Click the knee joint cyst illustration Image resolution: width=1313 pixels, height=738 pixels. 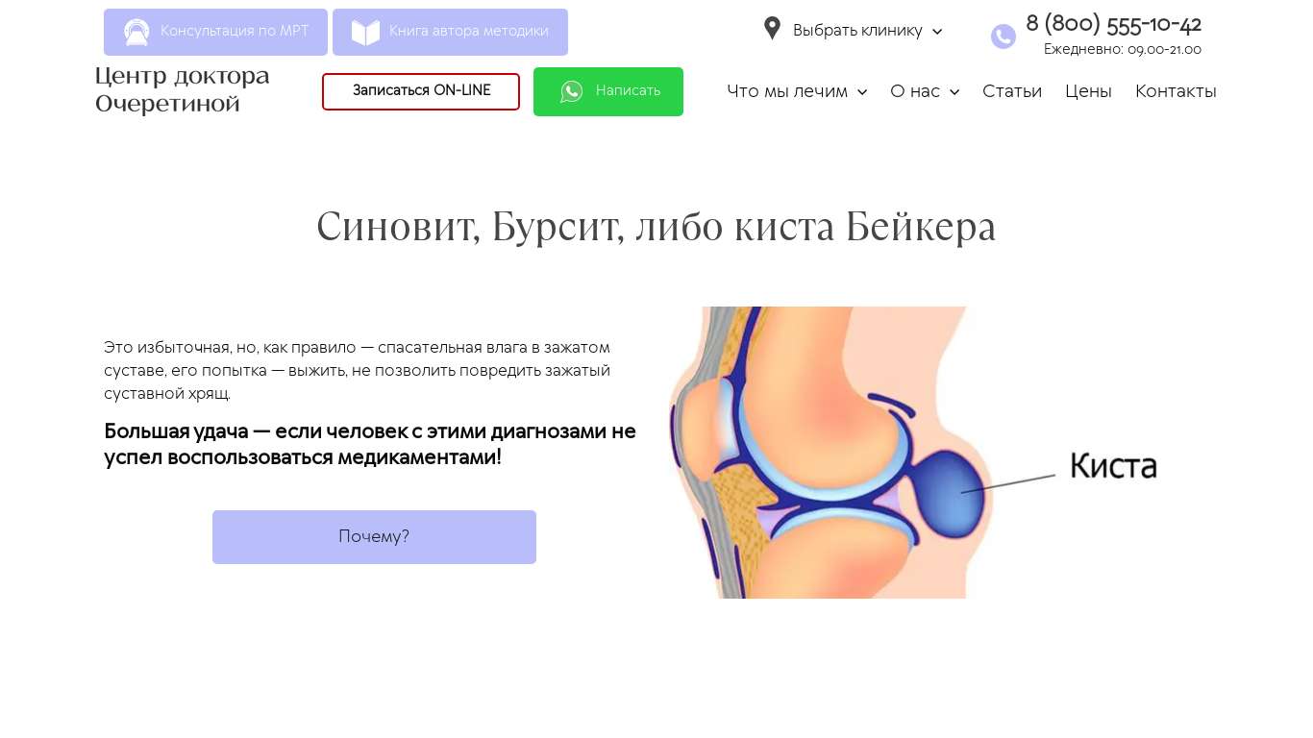coord(913,453)
